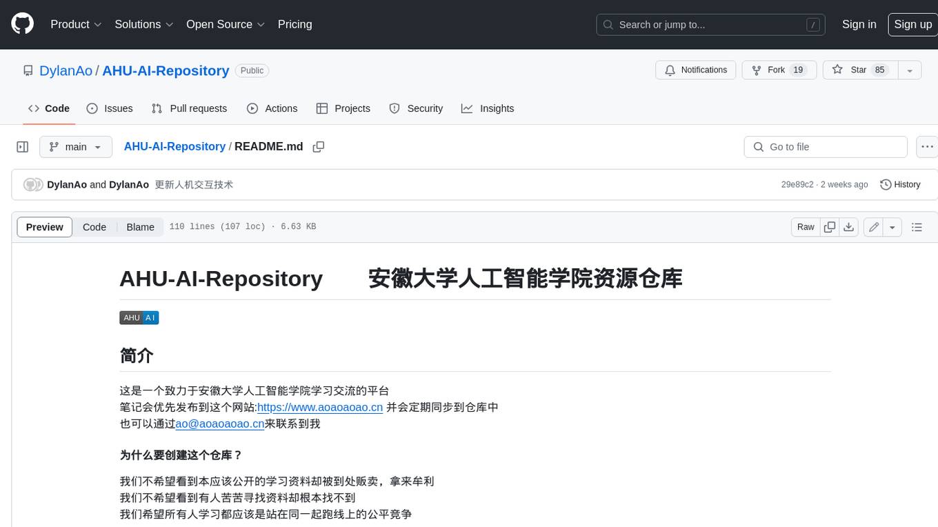Star the repository

[859, 70]
